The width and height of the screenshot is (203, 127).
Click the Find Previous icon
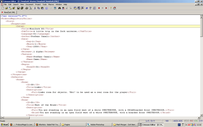pyautogui.click(x=70, y=8)
